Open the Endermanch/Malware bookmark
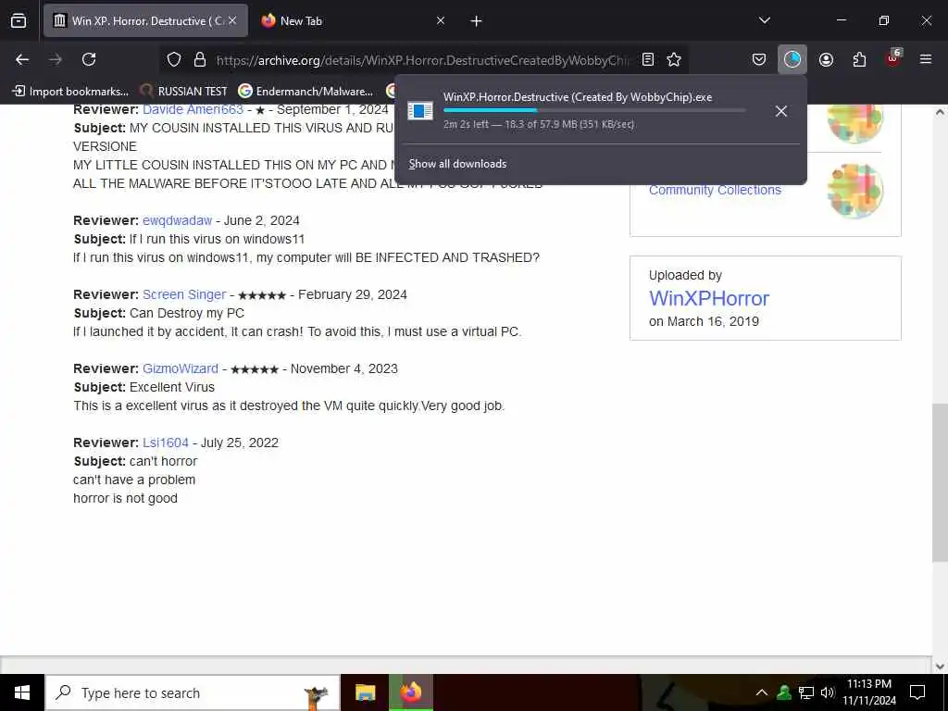948x711 pixels. coord(306,92)
